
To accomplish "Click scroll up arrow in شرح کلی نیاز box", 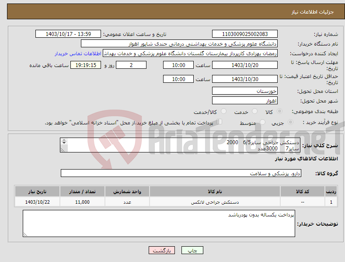I will point(64,140).
